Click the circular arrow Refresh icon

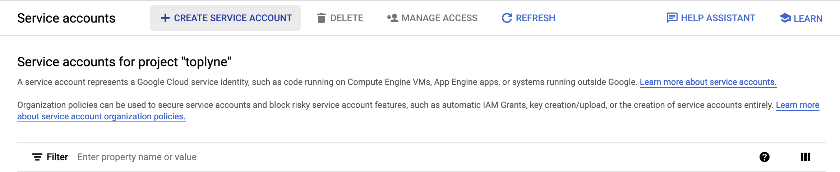(x=507, y=18)
